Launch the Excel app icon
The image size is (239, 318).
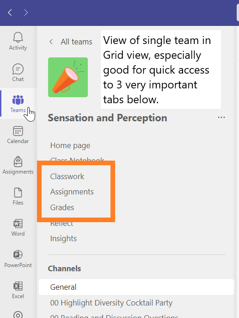click(18, 286)
